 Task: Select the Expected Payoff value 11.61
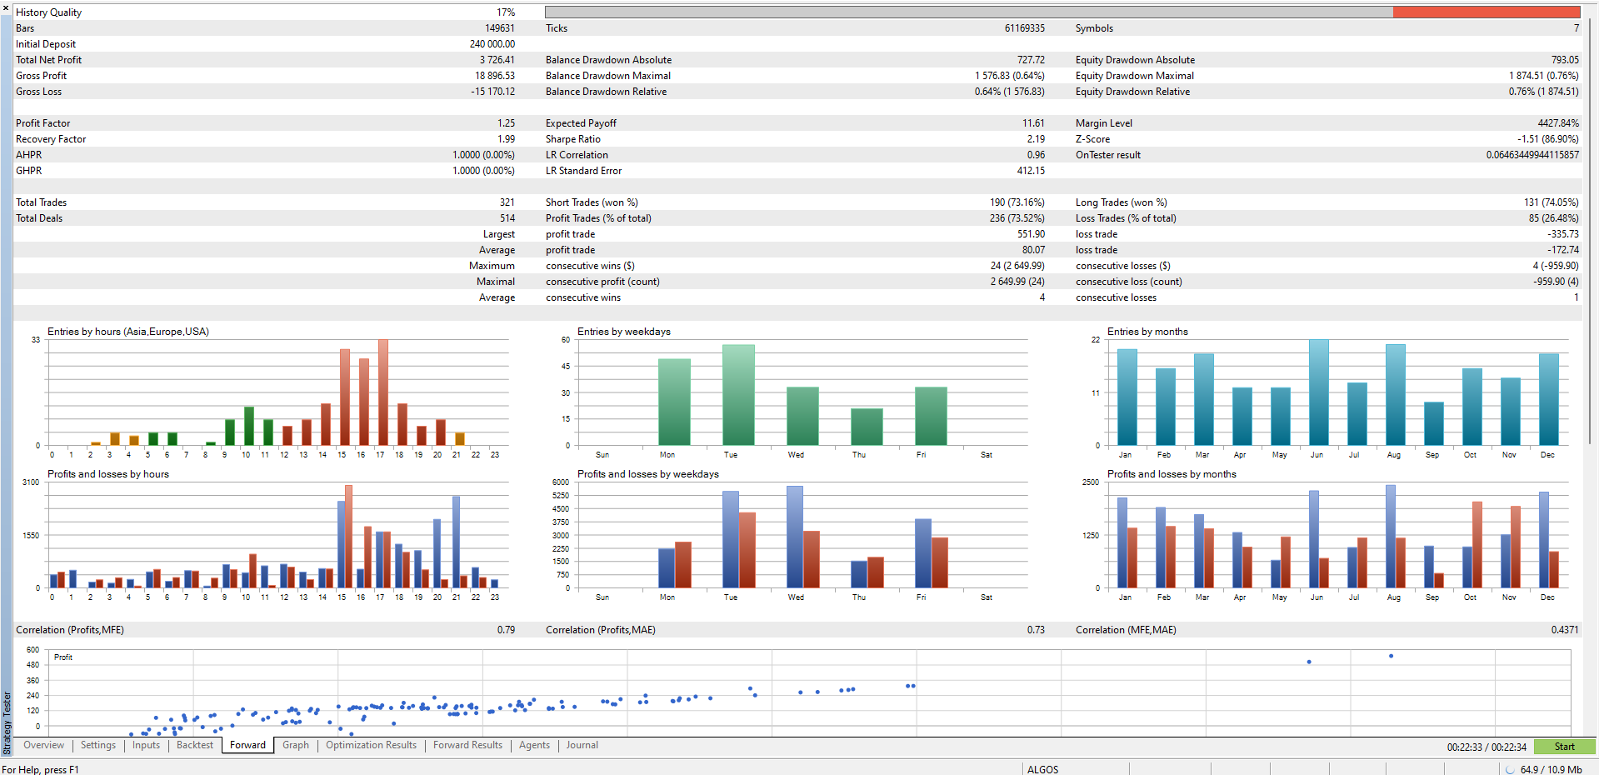point(1033,123)
